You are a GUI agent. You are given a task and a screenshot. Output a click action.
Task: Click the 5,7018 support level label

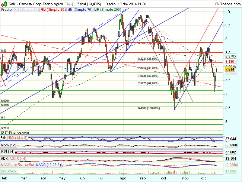point(5,128)
